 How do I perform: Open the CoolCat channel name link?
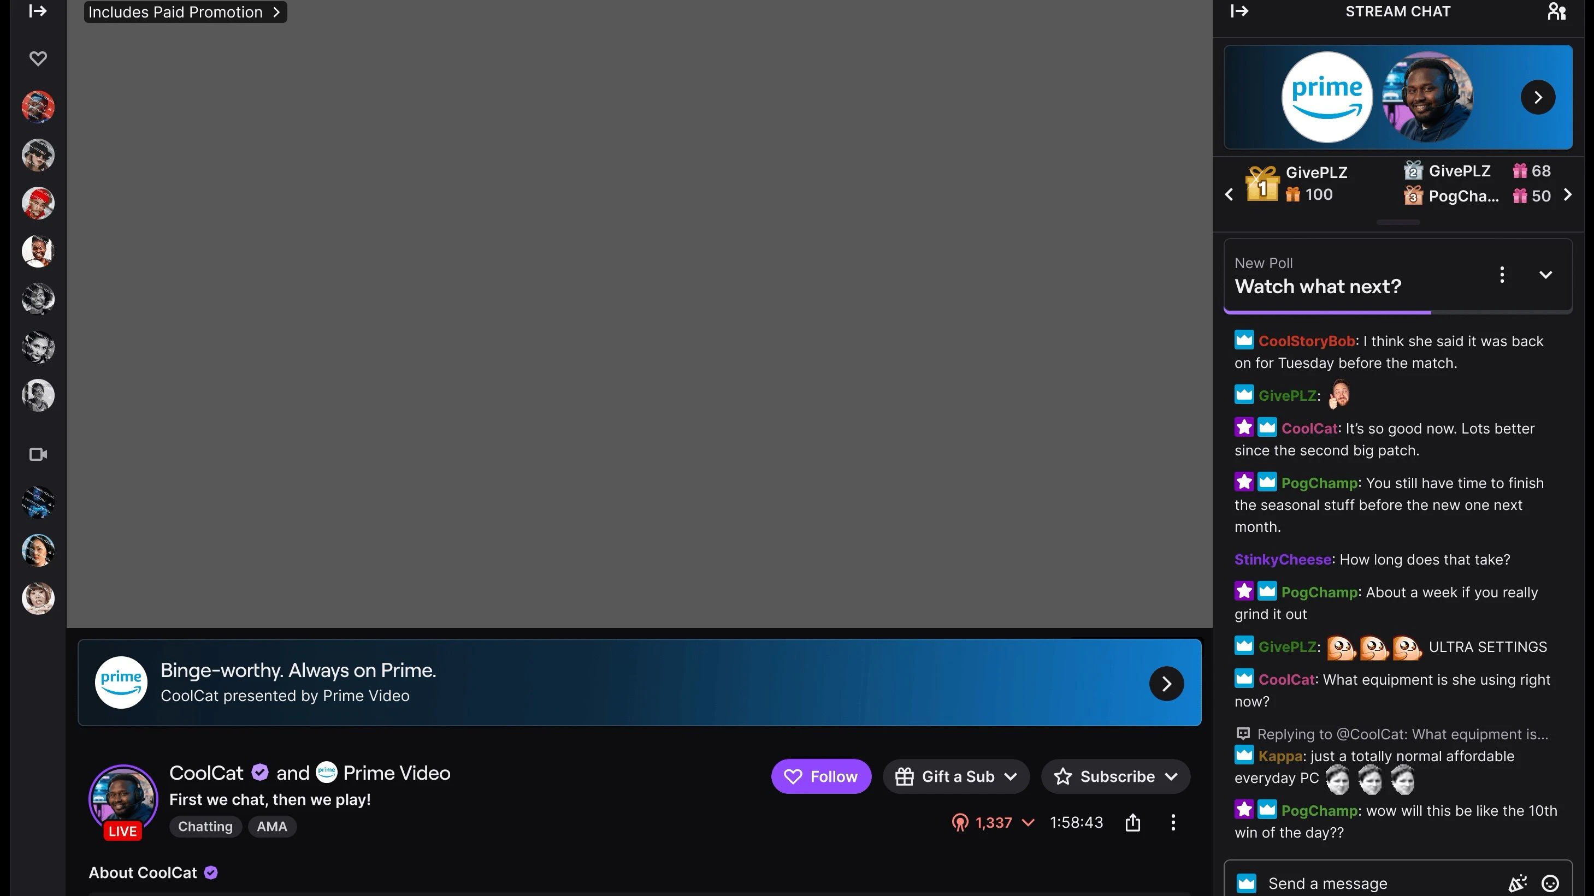pyautogui.click(x=206, y=773)
